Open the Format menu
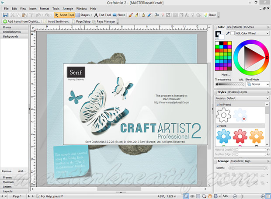This screenshot has height=199, width=271. point(44,9)
